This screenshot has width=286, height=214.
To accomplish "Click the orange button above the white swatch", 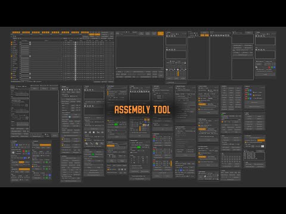I will click(261, 140).
